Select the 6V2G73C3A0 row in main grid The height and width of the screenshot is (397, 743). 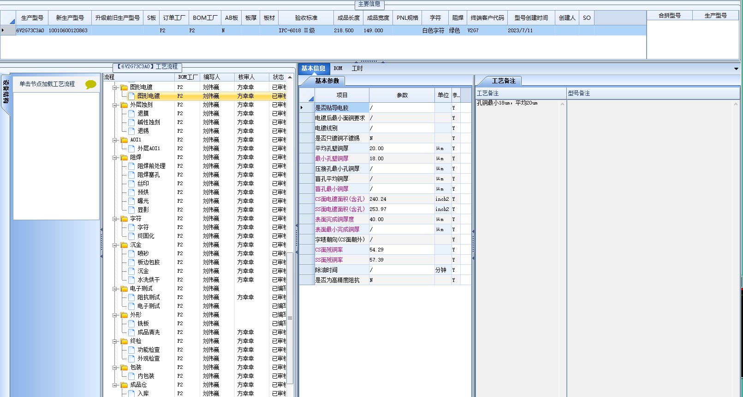(323, 30)
